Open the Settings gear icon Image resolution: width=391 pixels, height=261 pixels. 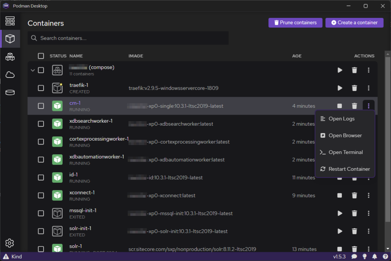coord(10,243)
